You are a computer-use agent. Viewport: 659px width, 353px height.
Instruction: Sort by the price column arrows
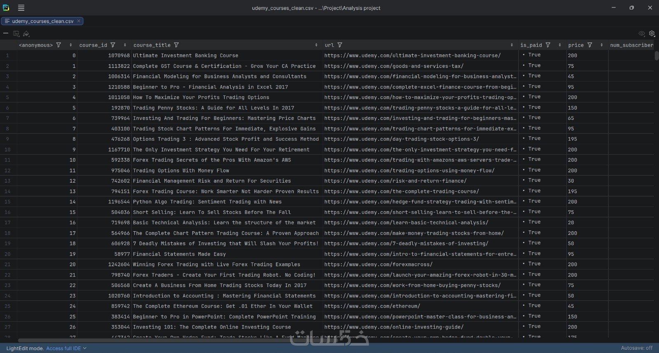602,45
